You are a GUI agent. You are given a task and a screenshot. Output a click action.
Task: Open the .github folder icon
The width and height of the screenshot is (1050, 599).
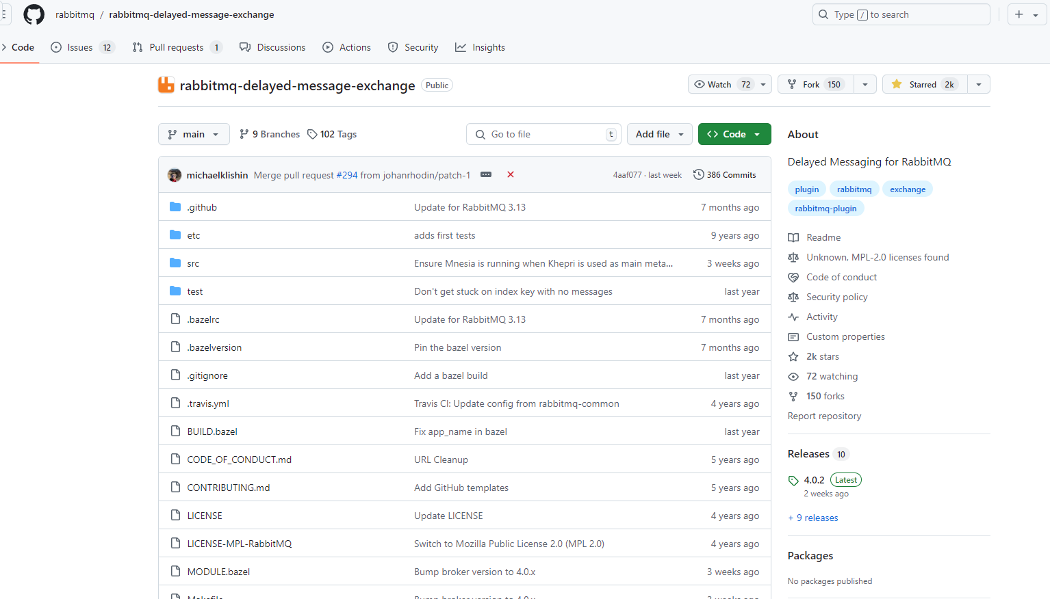(x=175, y=207)
